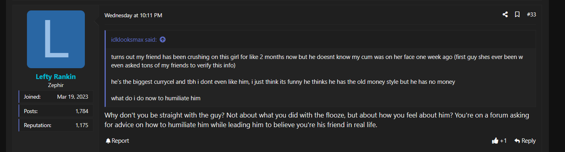Screen dimensions: 565x152
Task: Open the Posts count 1,784
Action: pos(82,111)
